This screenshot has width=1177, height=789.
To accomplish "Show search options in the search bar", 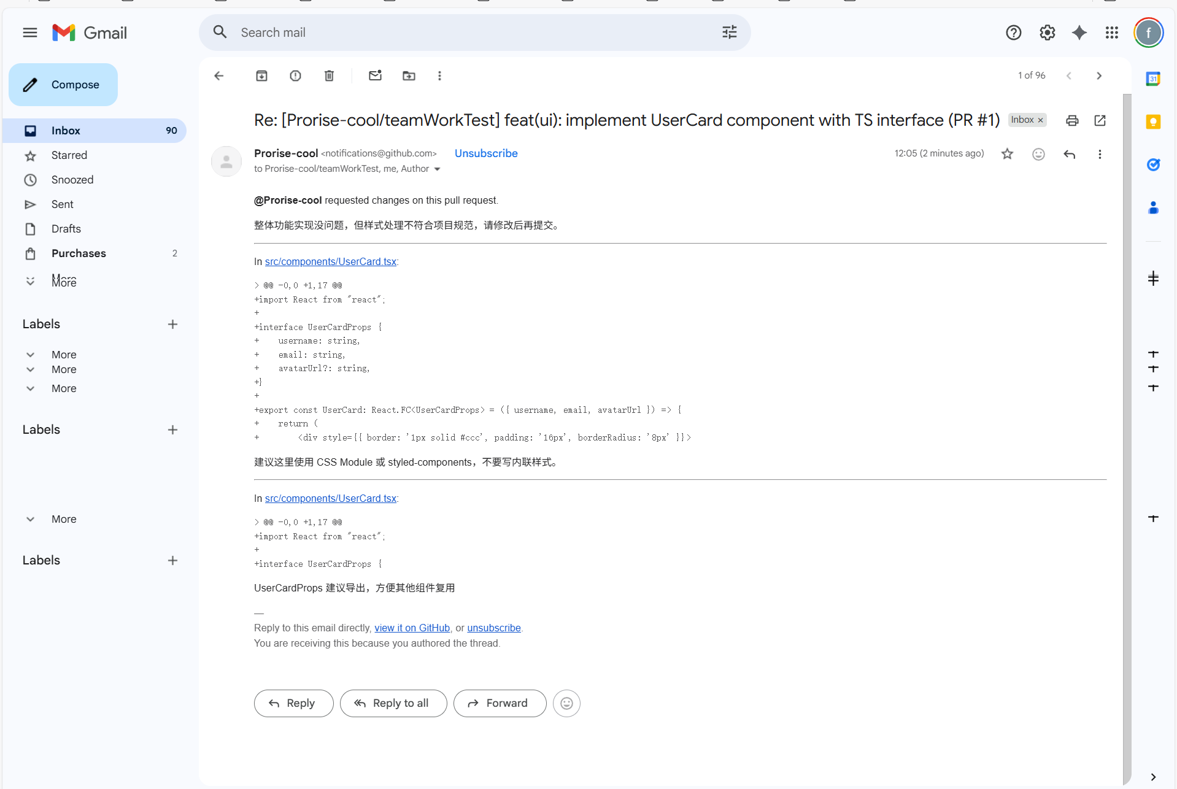I will click(x=729, y=33).
